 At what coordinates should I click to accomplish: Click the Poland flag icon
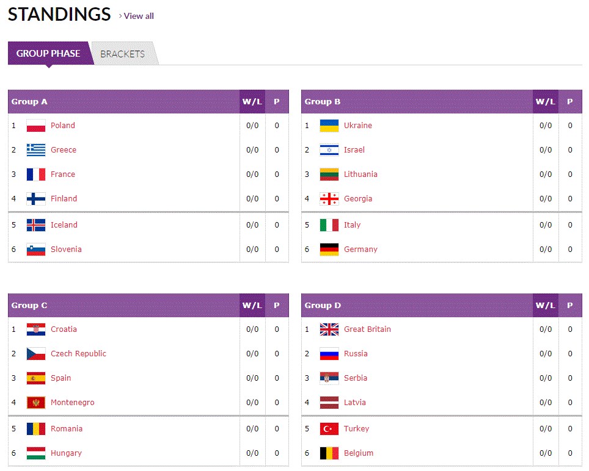36,126
